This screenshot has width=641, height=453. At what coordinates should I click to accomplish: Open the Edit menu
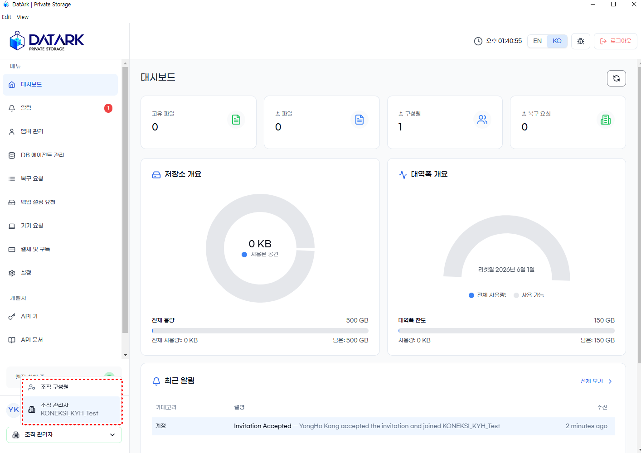point(6,17)
